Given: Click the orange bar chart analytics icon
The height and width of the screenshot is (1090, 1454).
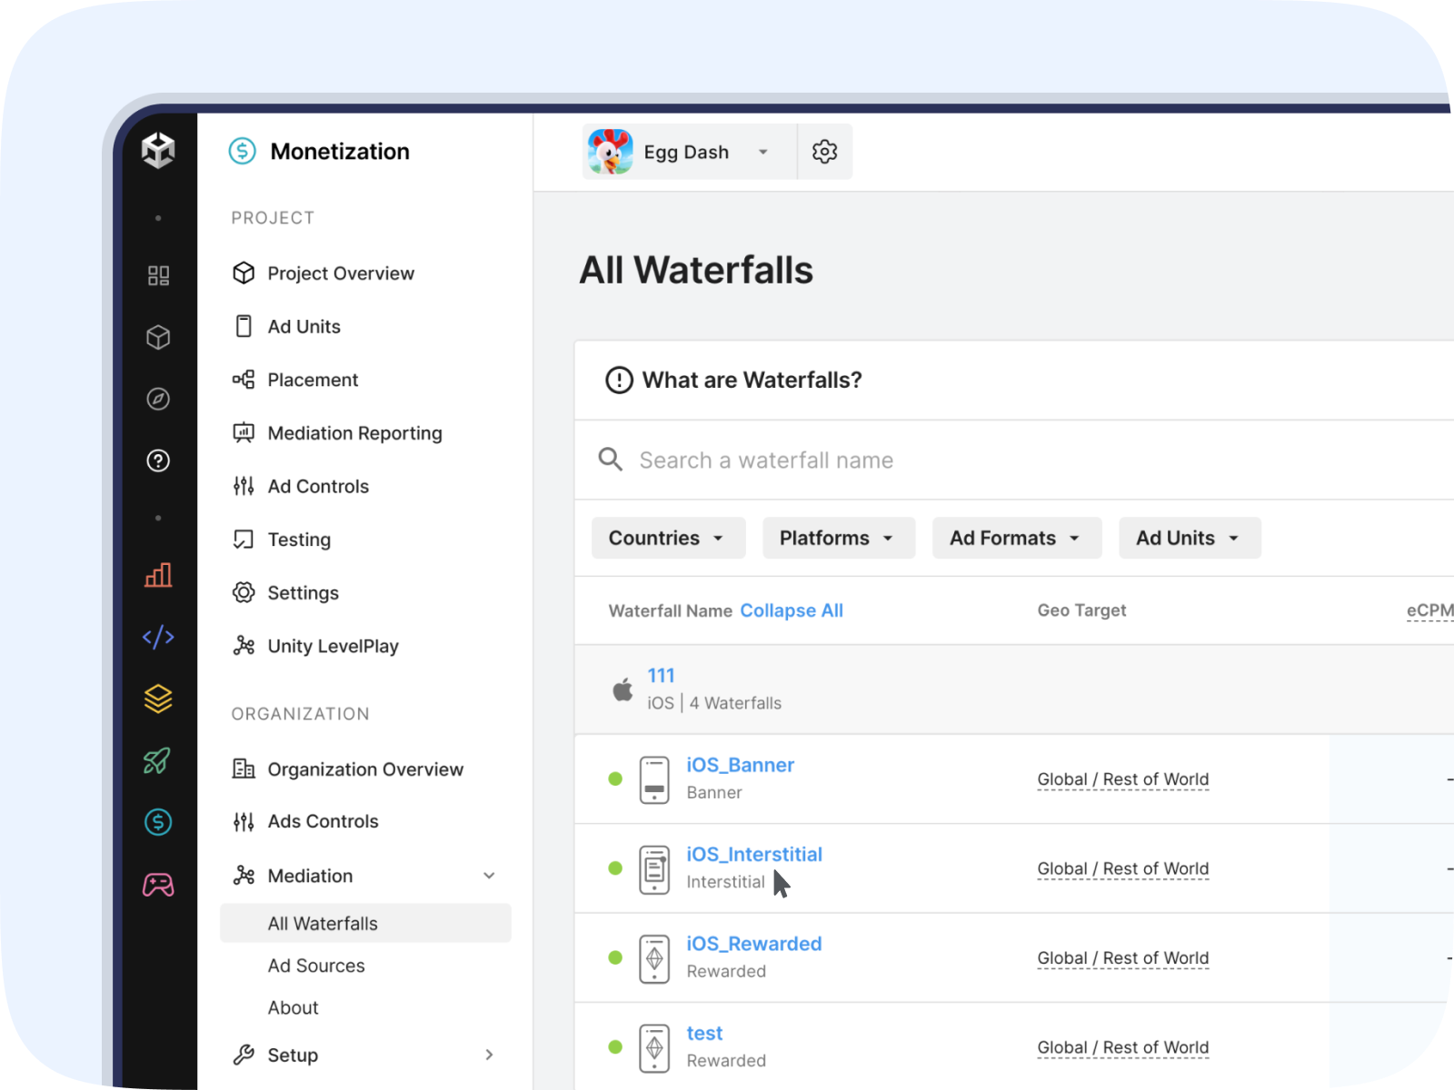Looking at the screenshot, I should coord(158,575).
